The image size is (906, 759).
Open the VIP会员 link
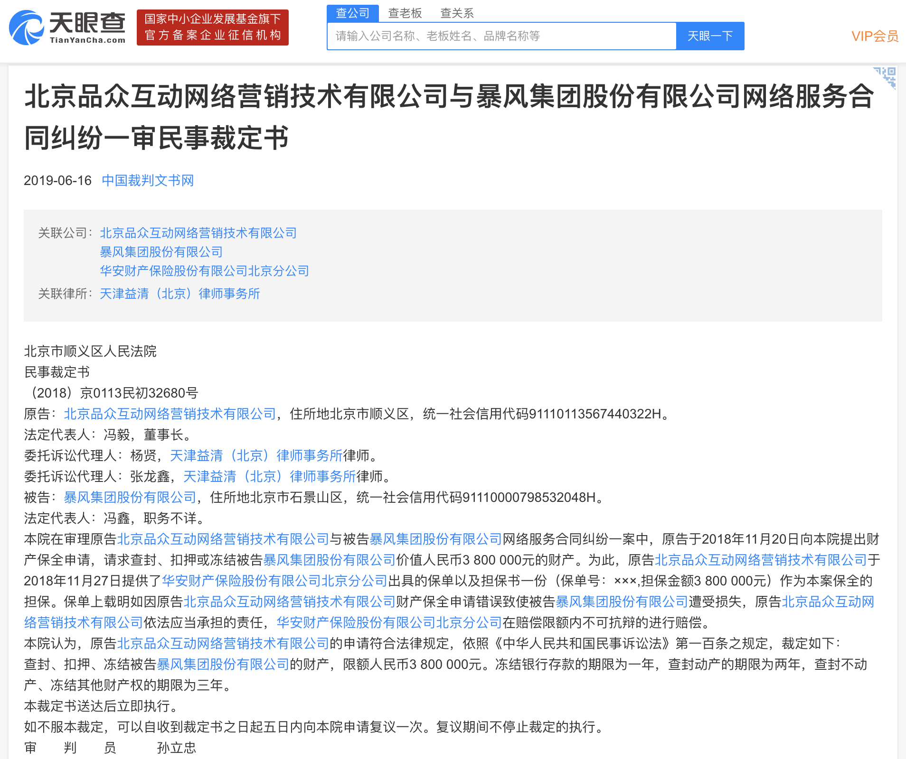(874, 36)
